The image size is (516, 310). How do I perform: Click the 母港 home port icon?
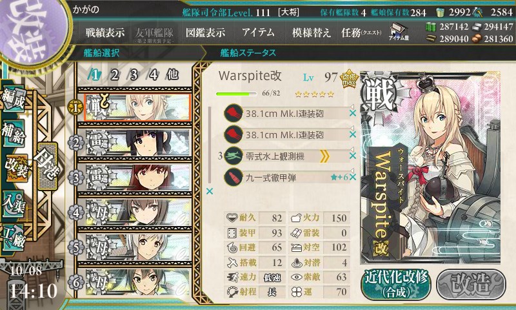pyautogui.click(x=47, y=166)
